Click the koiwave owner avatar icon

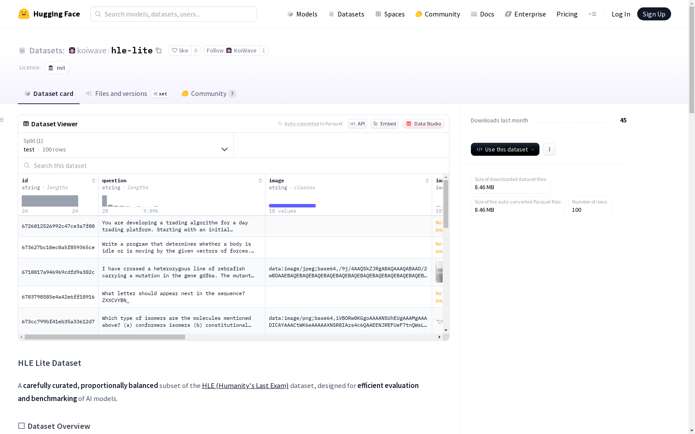click(x=72, y=51)
